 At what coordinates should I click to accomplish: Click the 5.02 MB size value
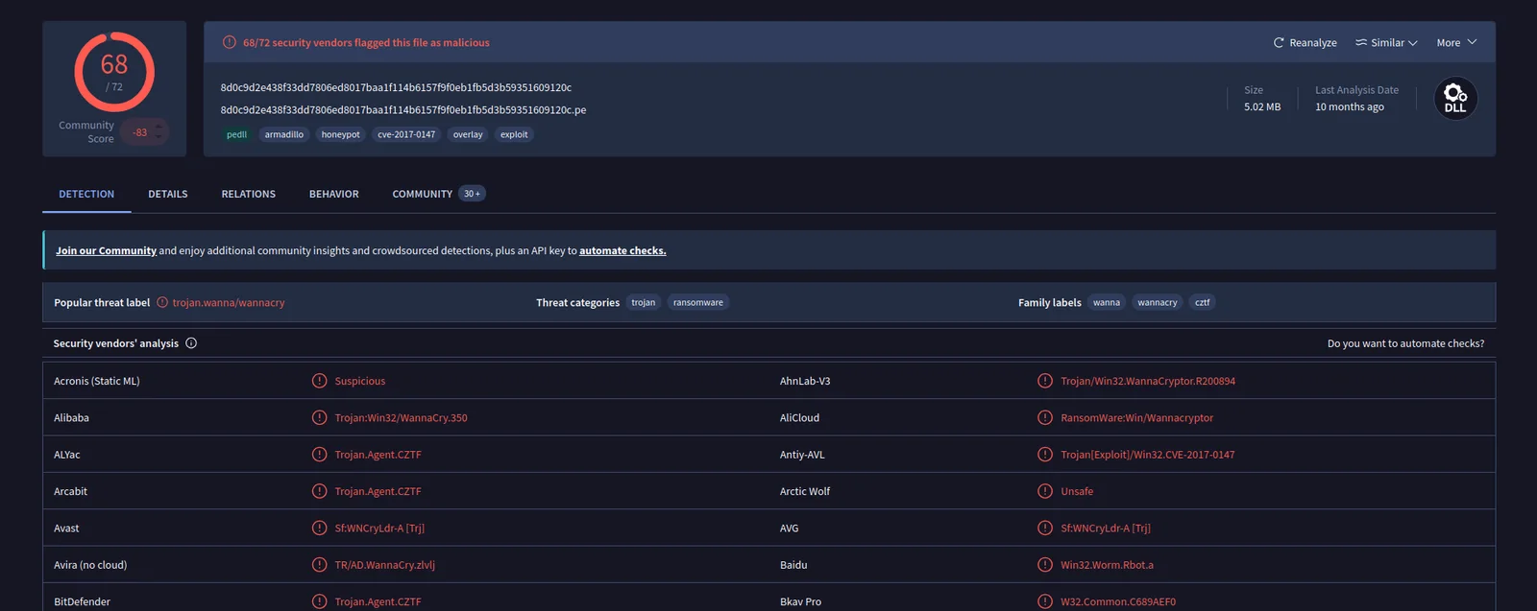1262,106
